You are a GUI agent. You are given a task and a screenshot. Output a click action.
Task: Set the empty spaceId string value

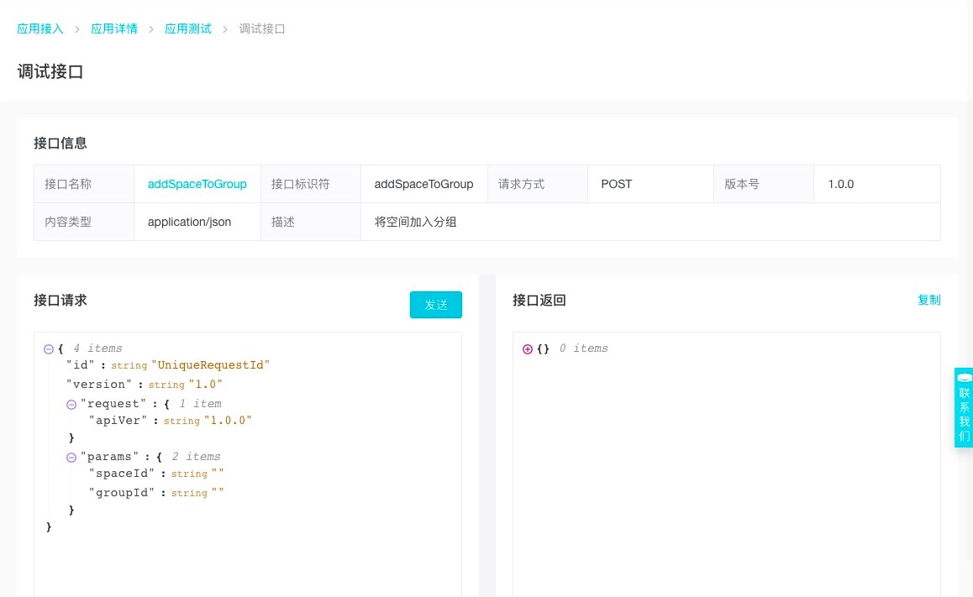pos(217,474)
